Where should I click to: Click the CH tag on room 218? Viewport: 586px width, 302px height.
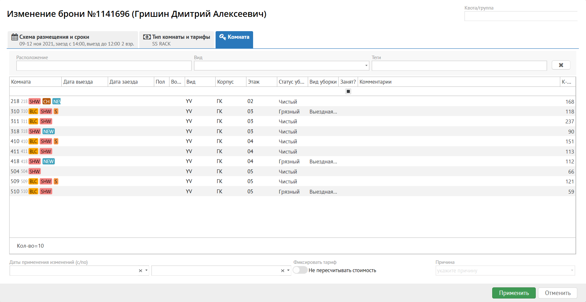point(47,101)
